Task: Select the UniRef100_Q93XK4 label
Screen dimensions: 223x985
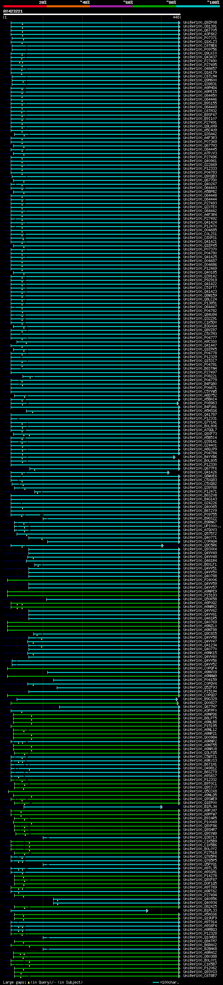Action: tap(200, 549)
